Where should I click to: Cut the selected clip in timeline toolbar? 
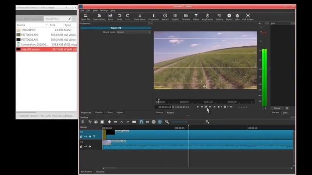point(90,122)
